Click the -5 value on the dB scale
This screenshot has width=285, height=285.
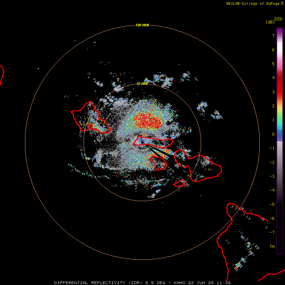pos(272,205)
